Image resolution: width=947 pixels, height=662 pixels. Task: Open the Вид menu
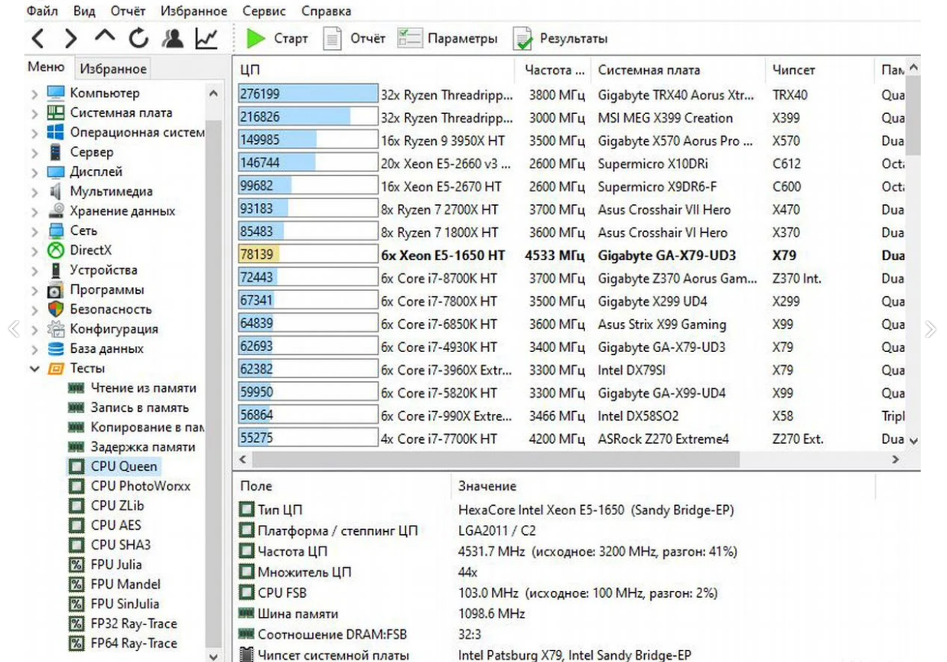click(84, 11)
